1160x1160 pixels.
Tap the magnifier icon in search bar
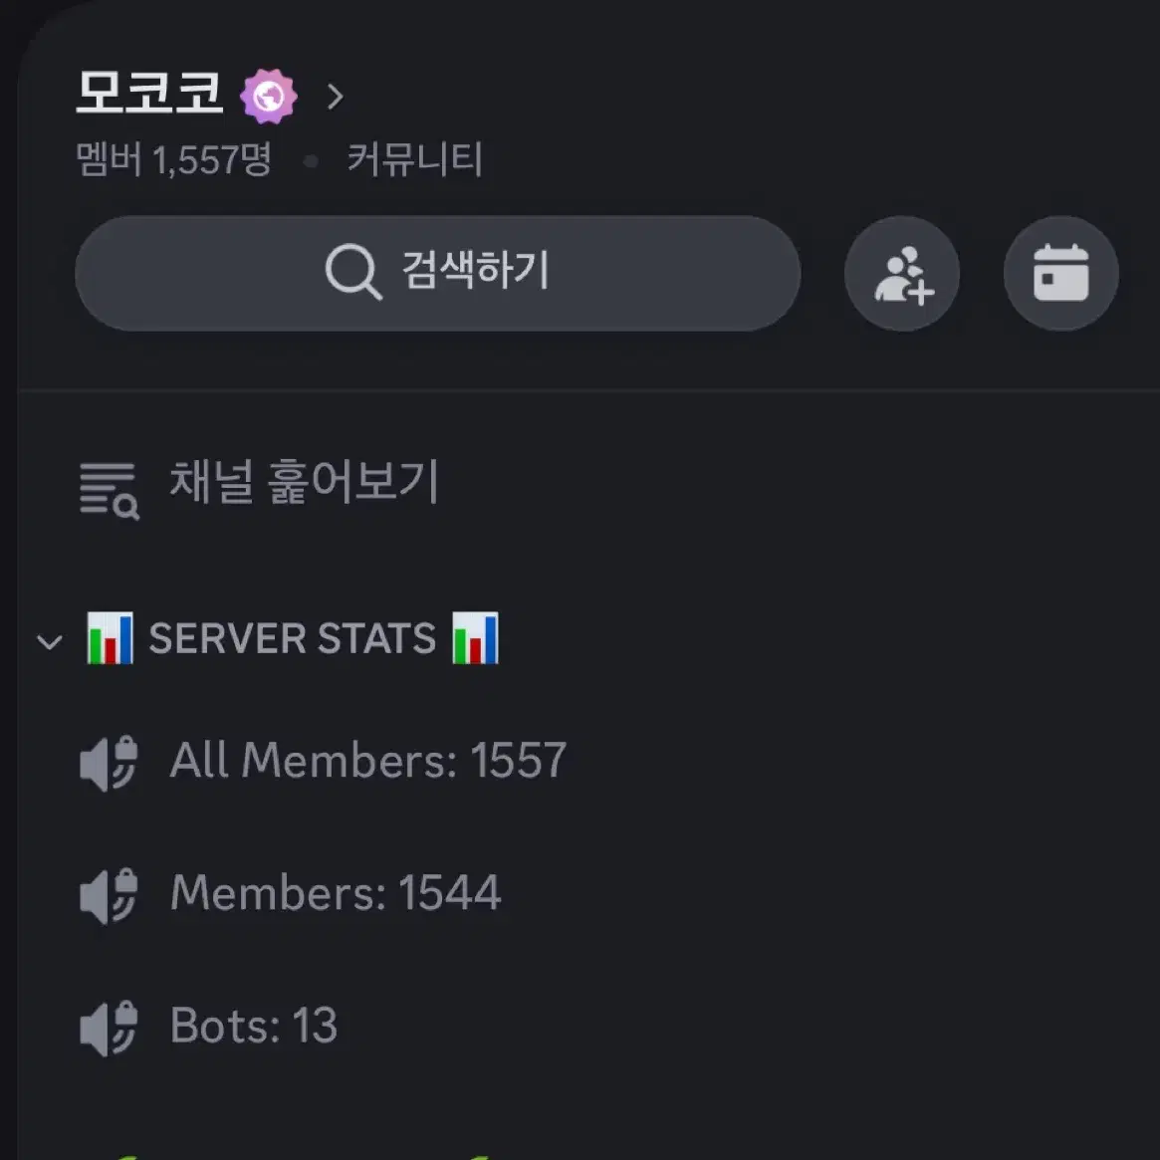pyautogui.click(x=353, y=272)
